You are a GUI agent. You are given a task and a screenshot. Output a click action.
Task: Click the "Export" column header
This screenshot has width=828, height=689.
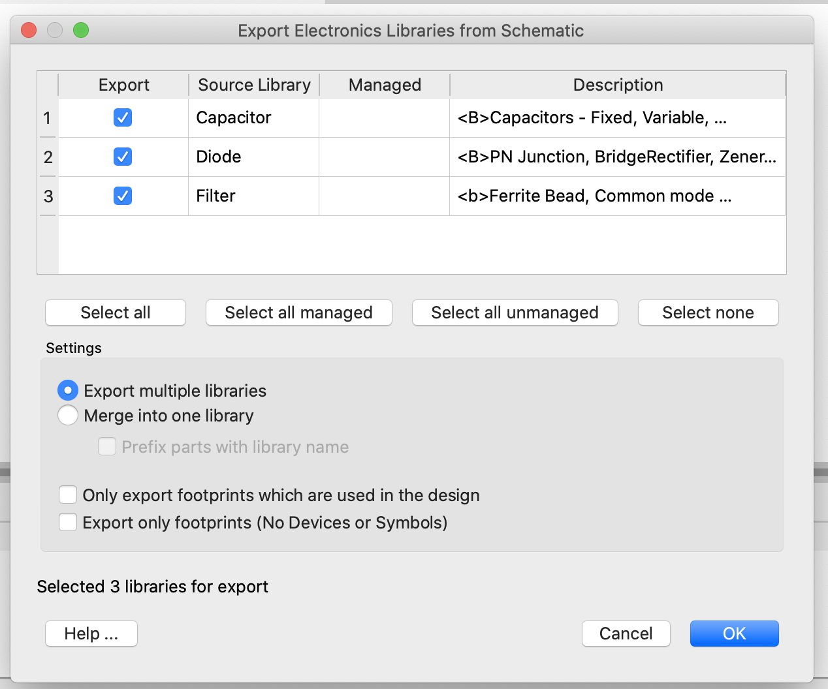(x=123, y=85)
